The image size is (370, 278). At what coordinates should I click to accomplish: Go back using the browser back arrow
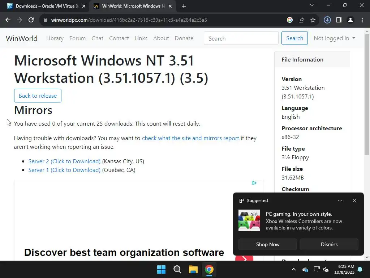[x=8, y=20]
